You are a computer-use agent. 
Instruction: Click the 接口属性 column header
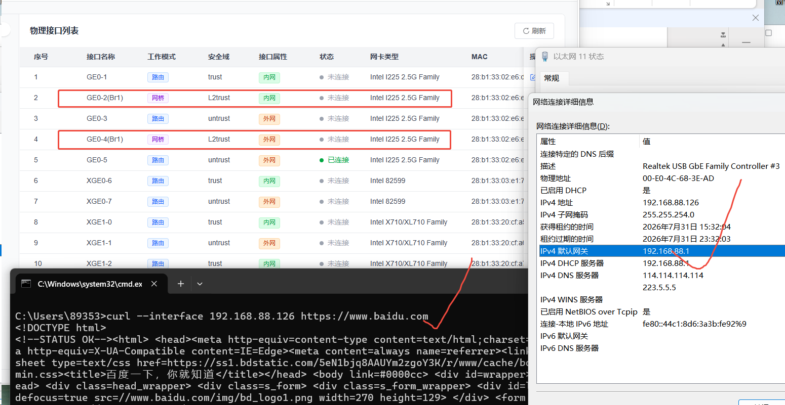pos(273,57)
